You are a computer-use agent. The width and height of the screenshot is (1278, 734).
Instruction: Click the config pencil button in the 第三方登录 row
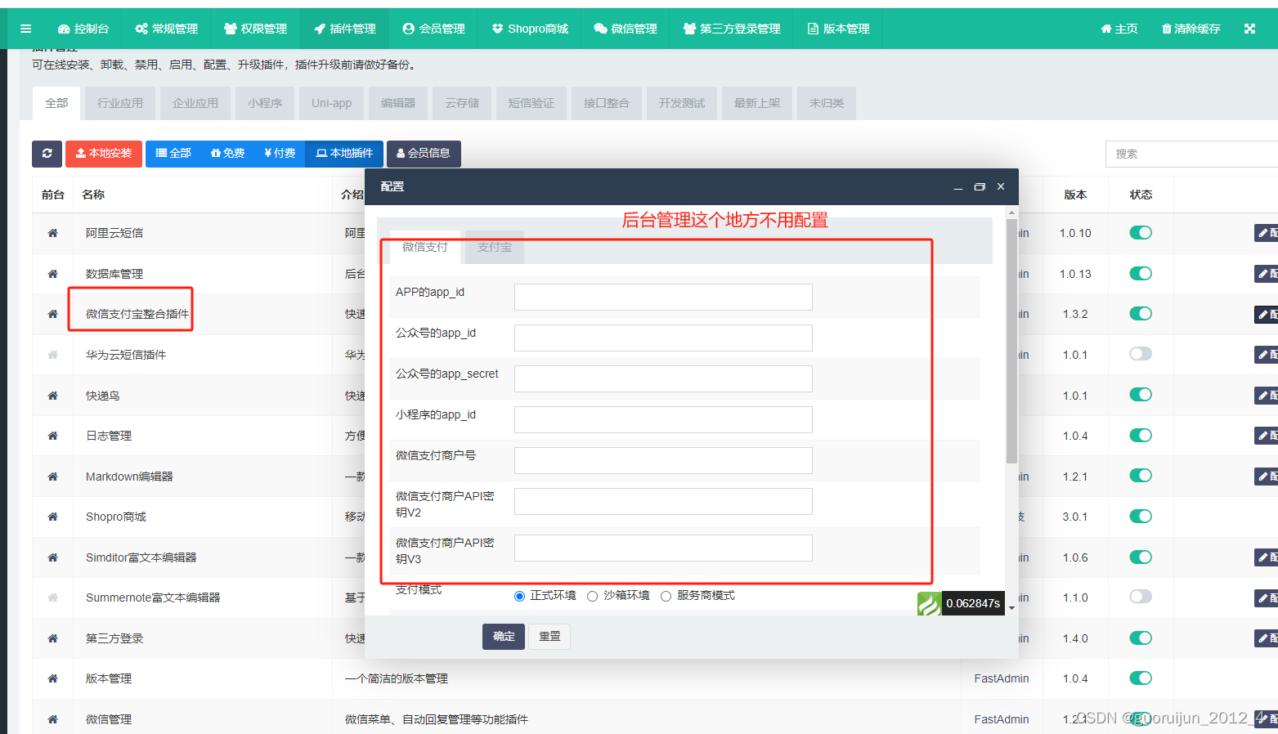pos(1267,638)
